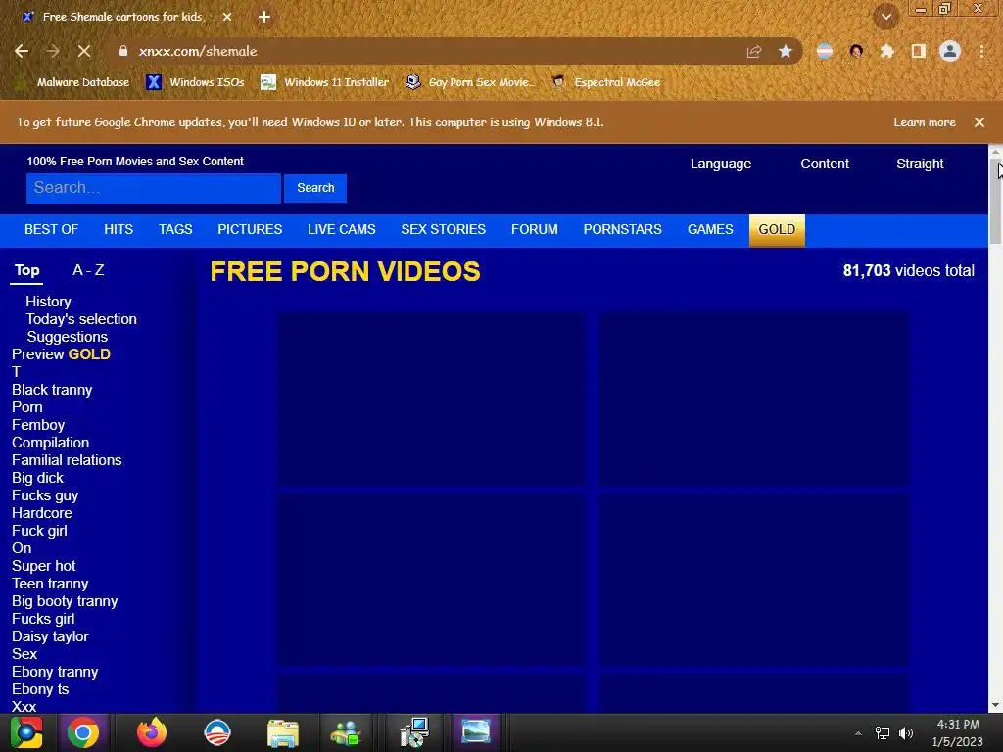Go back using the browser back arrow
This screenshot has height=752, width=1003.
(22, 51)
